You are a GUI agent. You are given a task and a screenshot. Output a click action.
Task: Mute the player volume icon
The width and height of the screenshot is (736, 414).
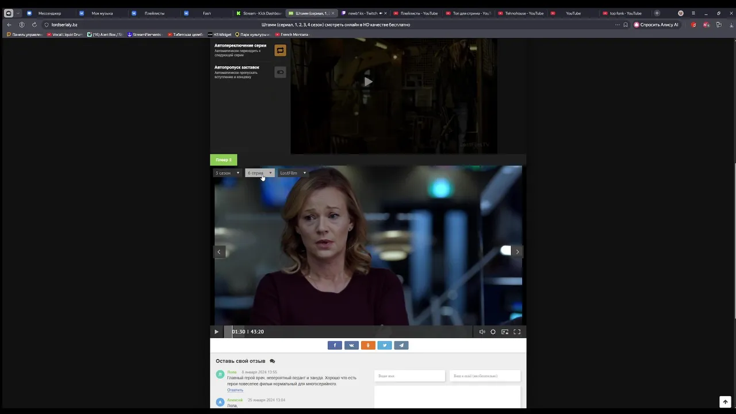click(x=482, y=332)
